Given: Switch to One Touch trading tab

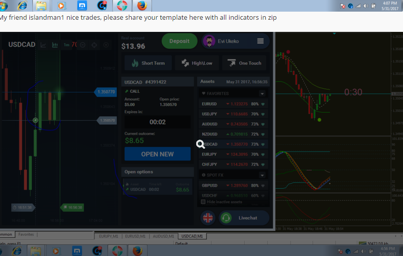Looking at the screenshot, I should click(x=245, y=63).
